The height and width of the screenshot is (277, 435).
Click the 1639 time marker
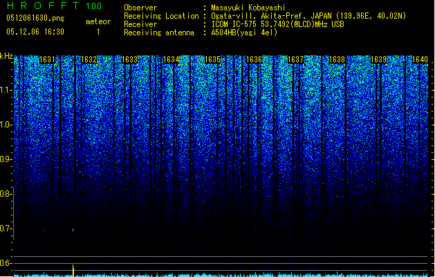pyautogui.click(x=378, y=60)
